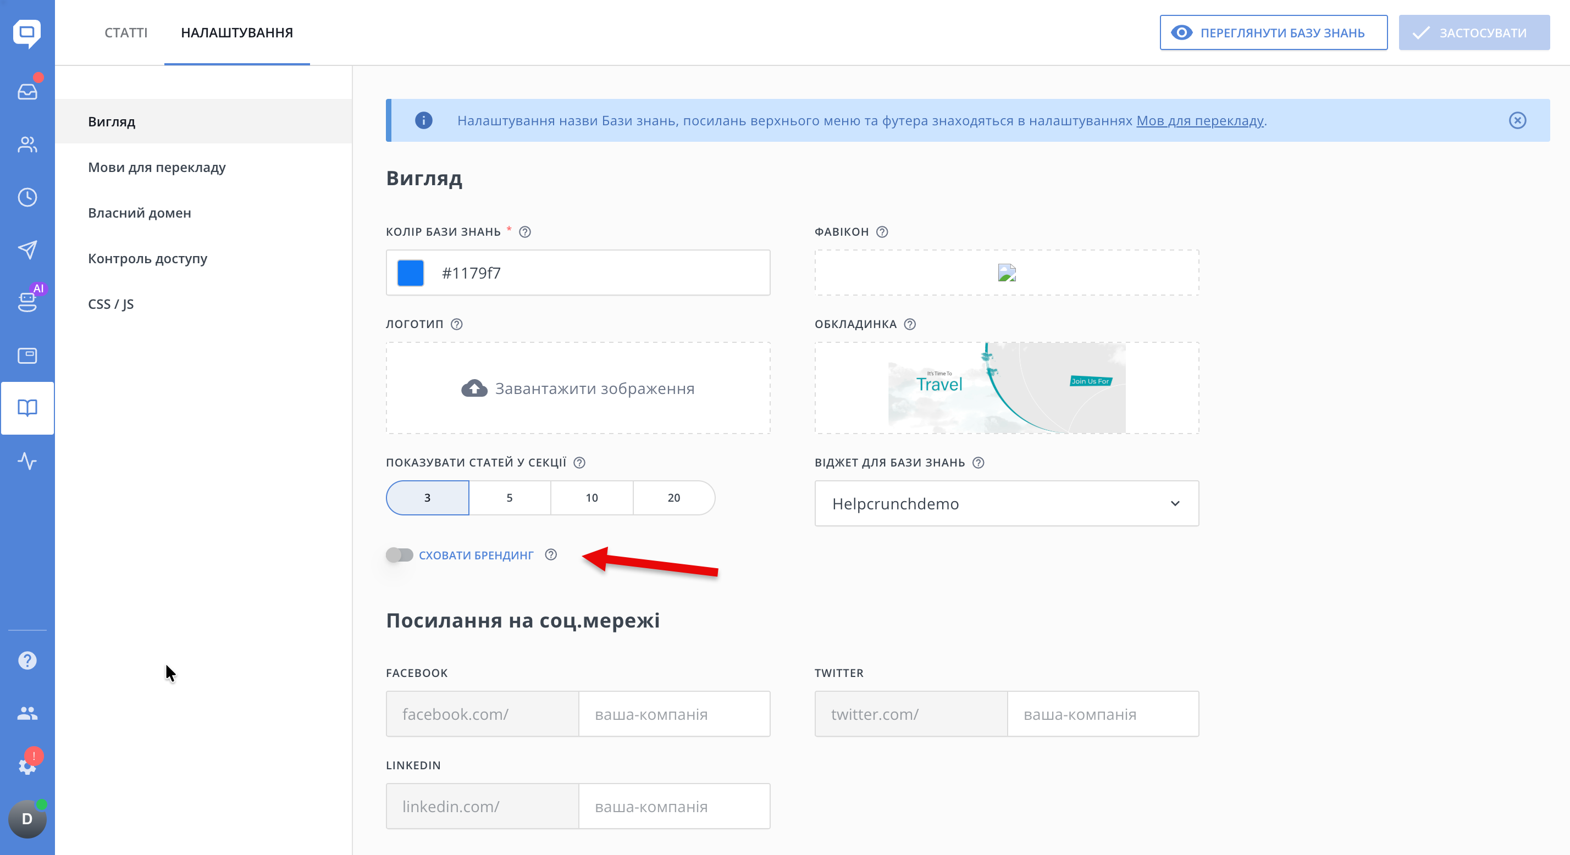The height and width of the screenshot is (855, 1570).
Task: Switch to the Статті tab
Action: (x=126, y=32)
